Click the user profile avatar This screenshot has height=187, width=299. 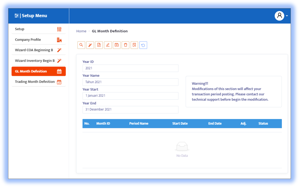click(x=279, y=16)
